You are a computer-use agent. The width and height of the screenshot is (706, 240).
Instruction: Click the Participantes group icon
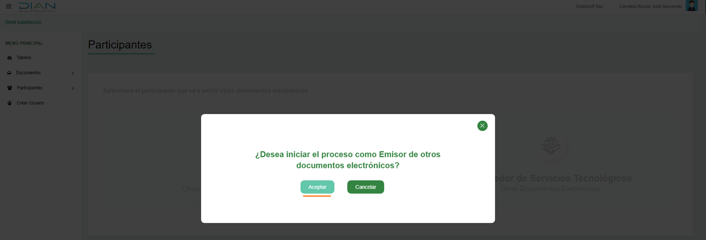[9, 88]
